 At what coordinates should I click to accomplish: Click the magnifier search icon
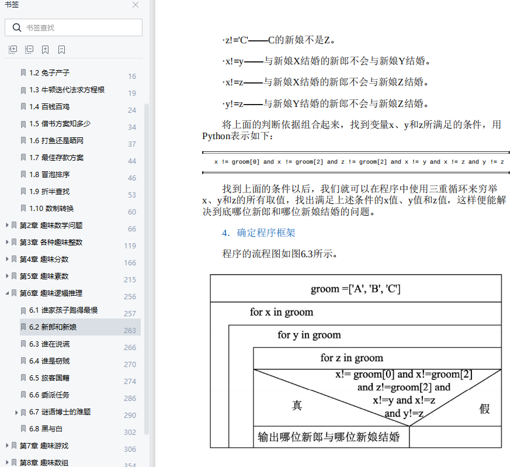click(x=16, y=27)
